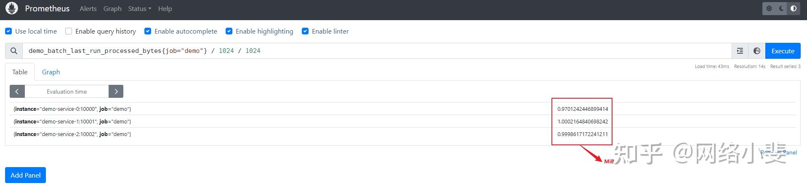Image resolution: width=807 pixels, height=186 pixels.
Task: Click the Prometheus flame logo
Action: click(12, 8)
